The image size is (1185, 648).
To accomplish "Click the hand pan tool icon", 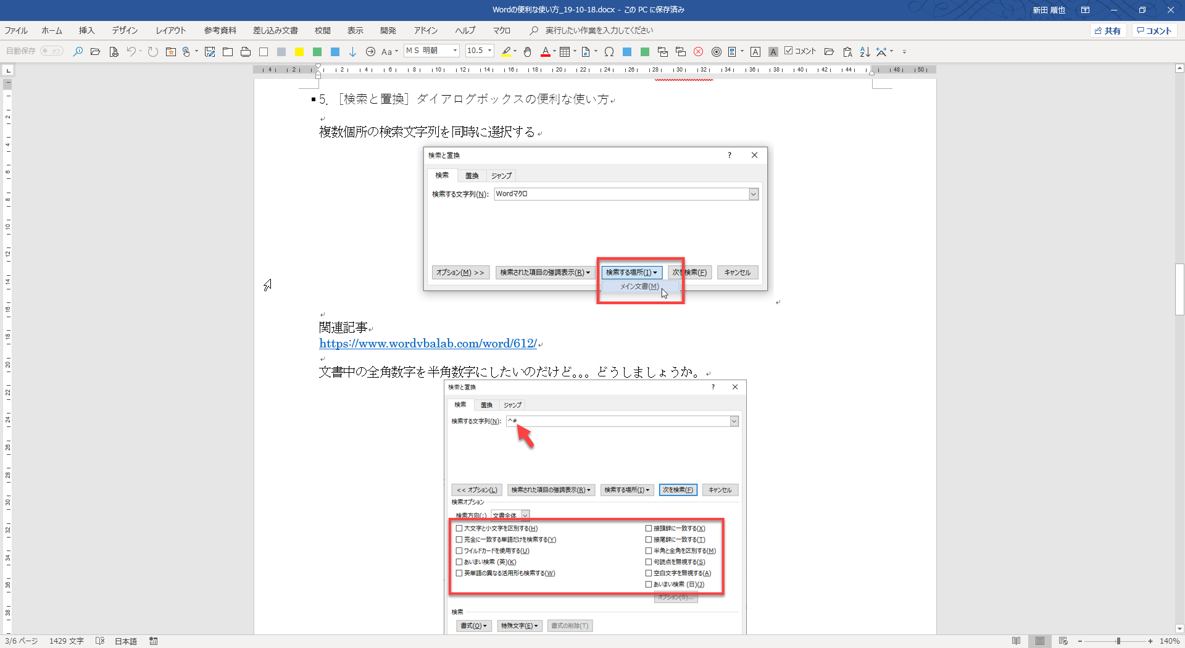I will [x=527, y=52].
